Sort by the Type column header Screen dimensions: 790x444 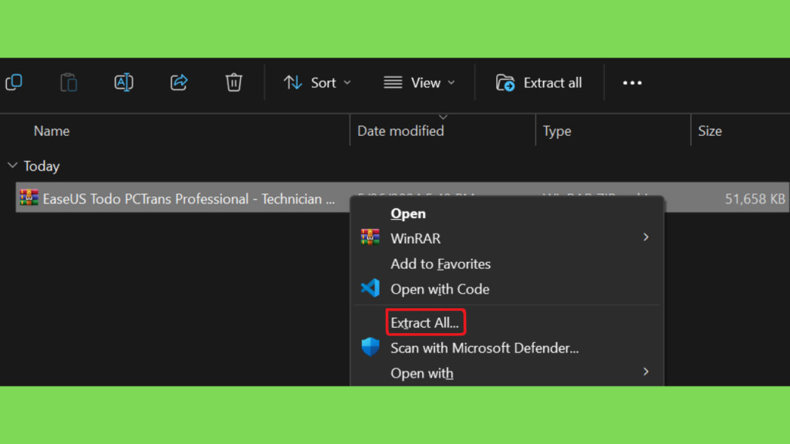pyautogui.click(x=557, y=131)
